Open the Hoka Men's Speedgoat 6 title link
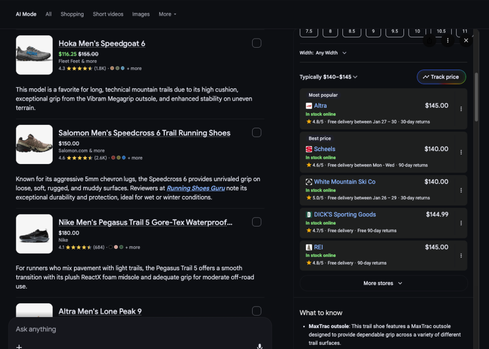Image resolution: width=489 pixels, height=349 pixels. click(x=102, y=43)
